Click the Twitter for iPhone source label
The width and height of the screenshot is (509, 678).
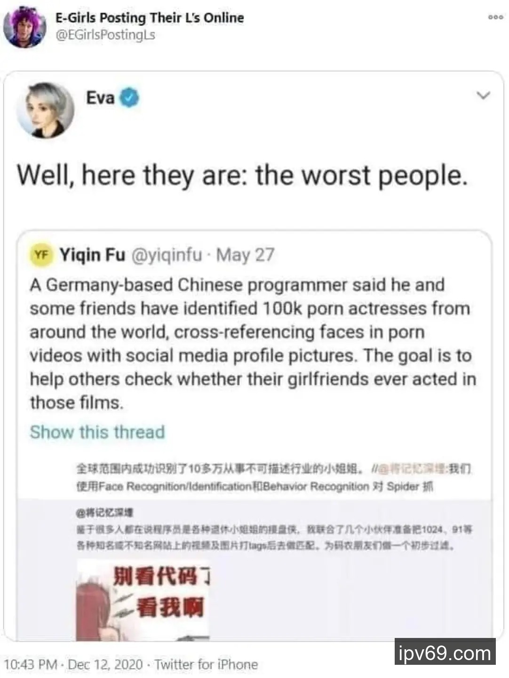pos(206,664)
